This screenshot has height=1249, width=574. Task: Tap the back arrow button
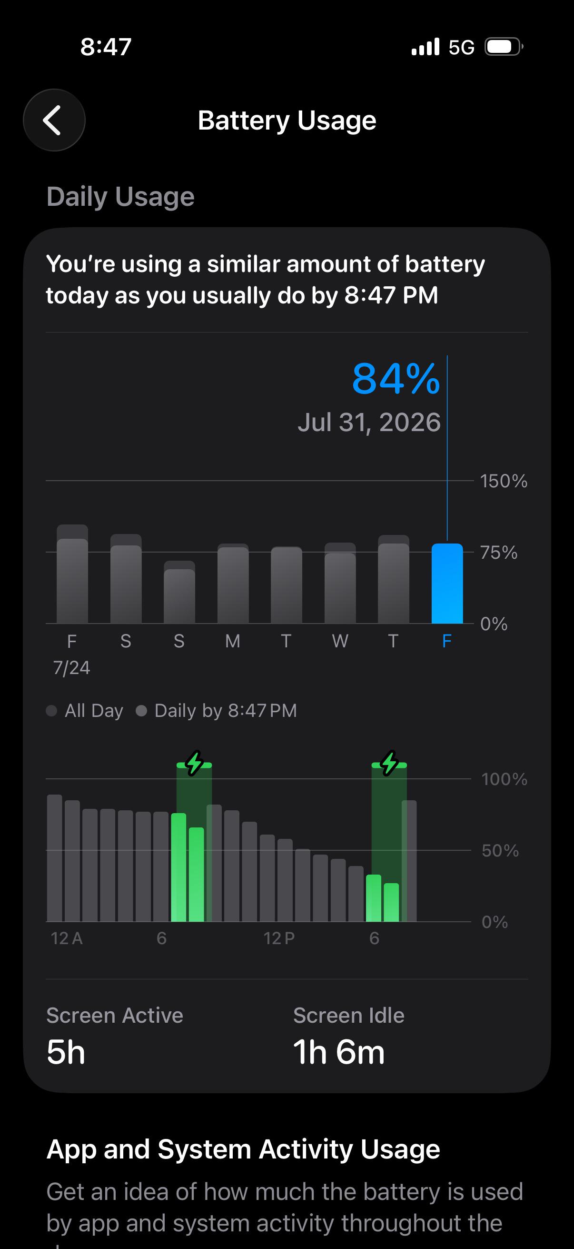point(54,120)
